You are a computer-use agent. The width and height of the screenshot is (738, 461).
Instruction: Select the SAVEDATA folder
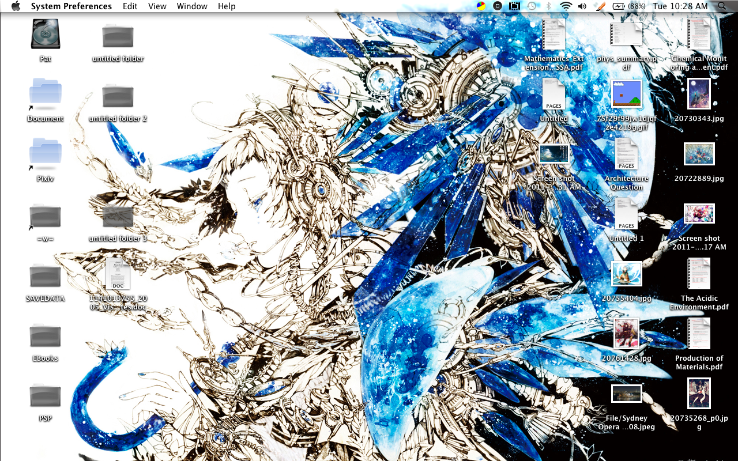(46, 276)
